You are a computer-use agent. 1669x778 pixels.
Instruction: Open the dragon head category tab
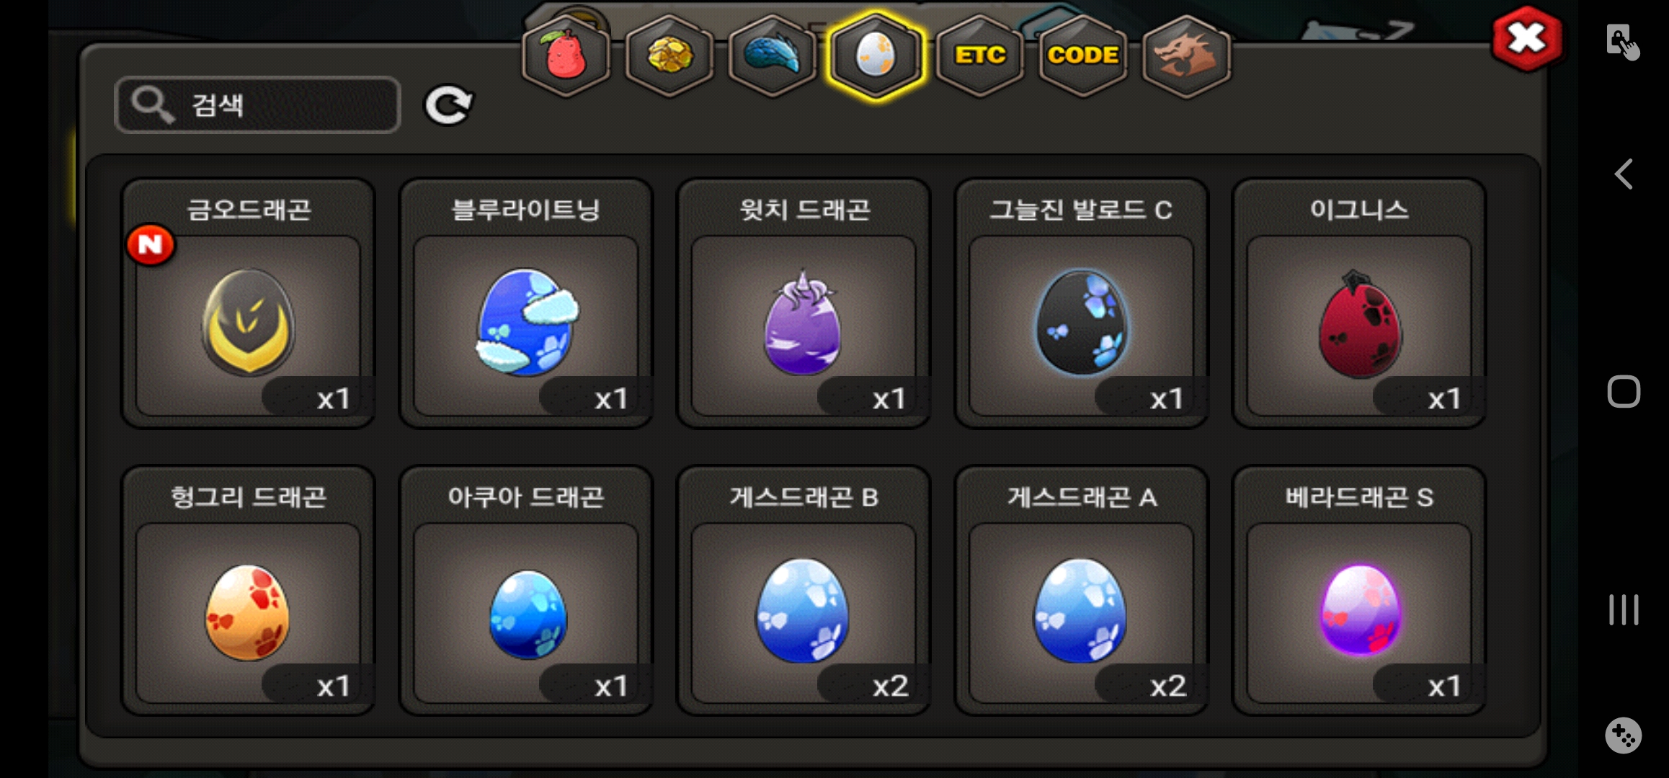pos(1186,55)
